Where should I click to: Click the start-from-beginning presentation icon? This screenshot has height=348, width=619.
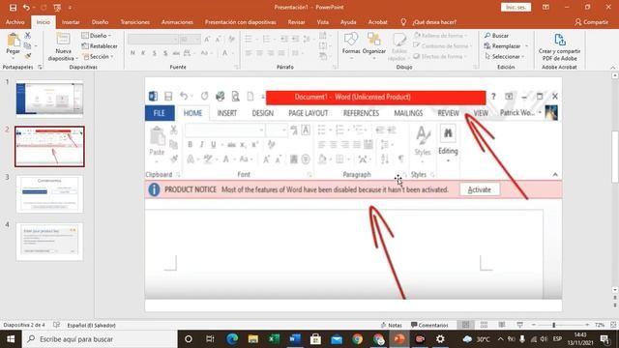pyautogui.click(x=57, y=8)
